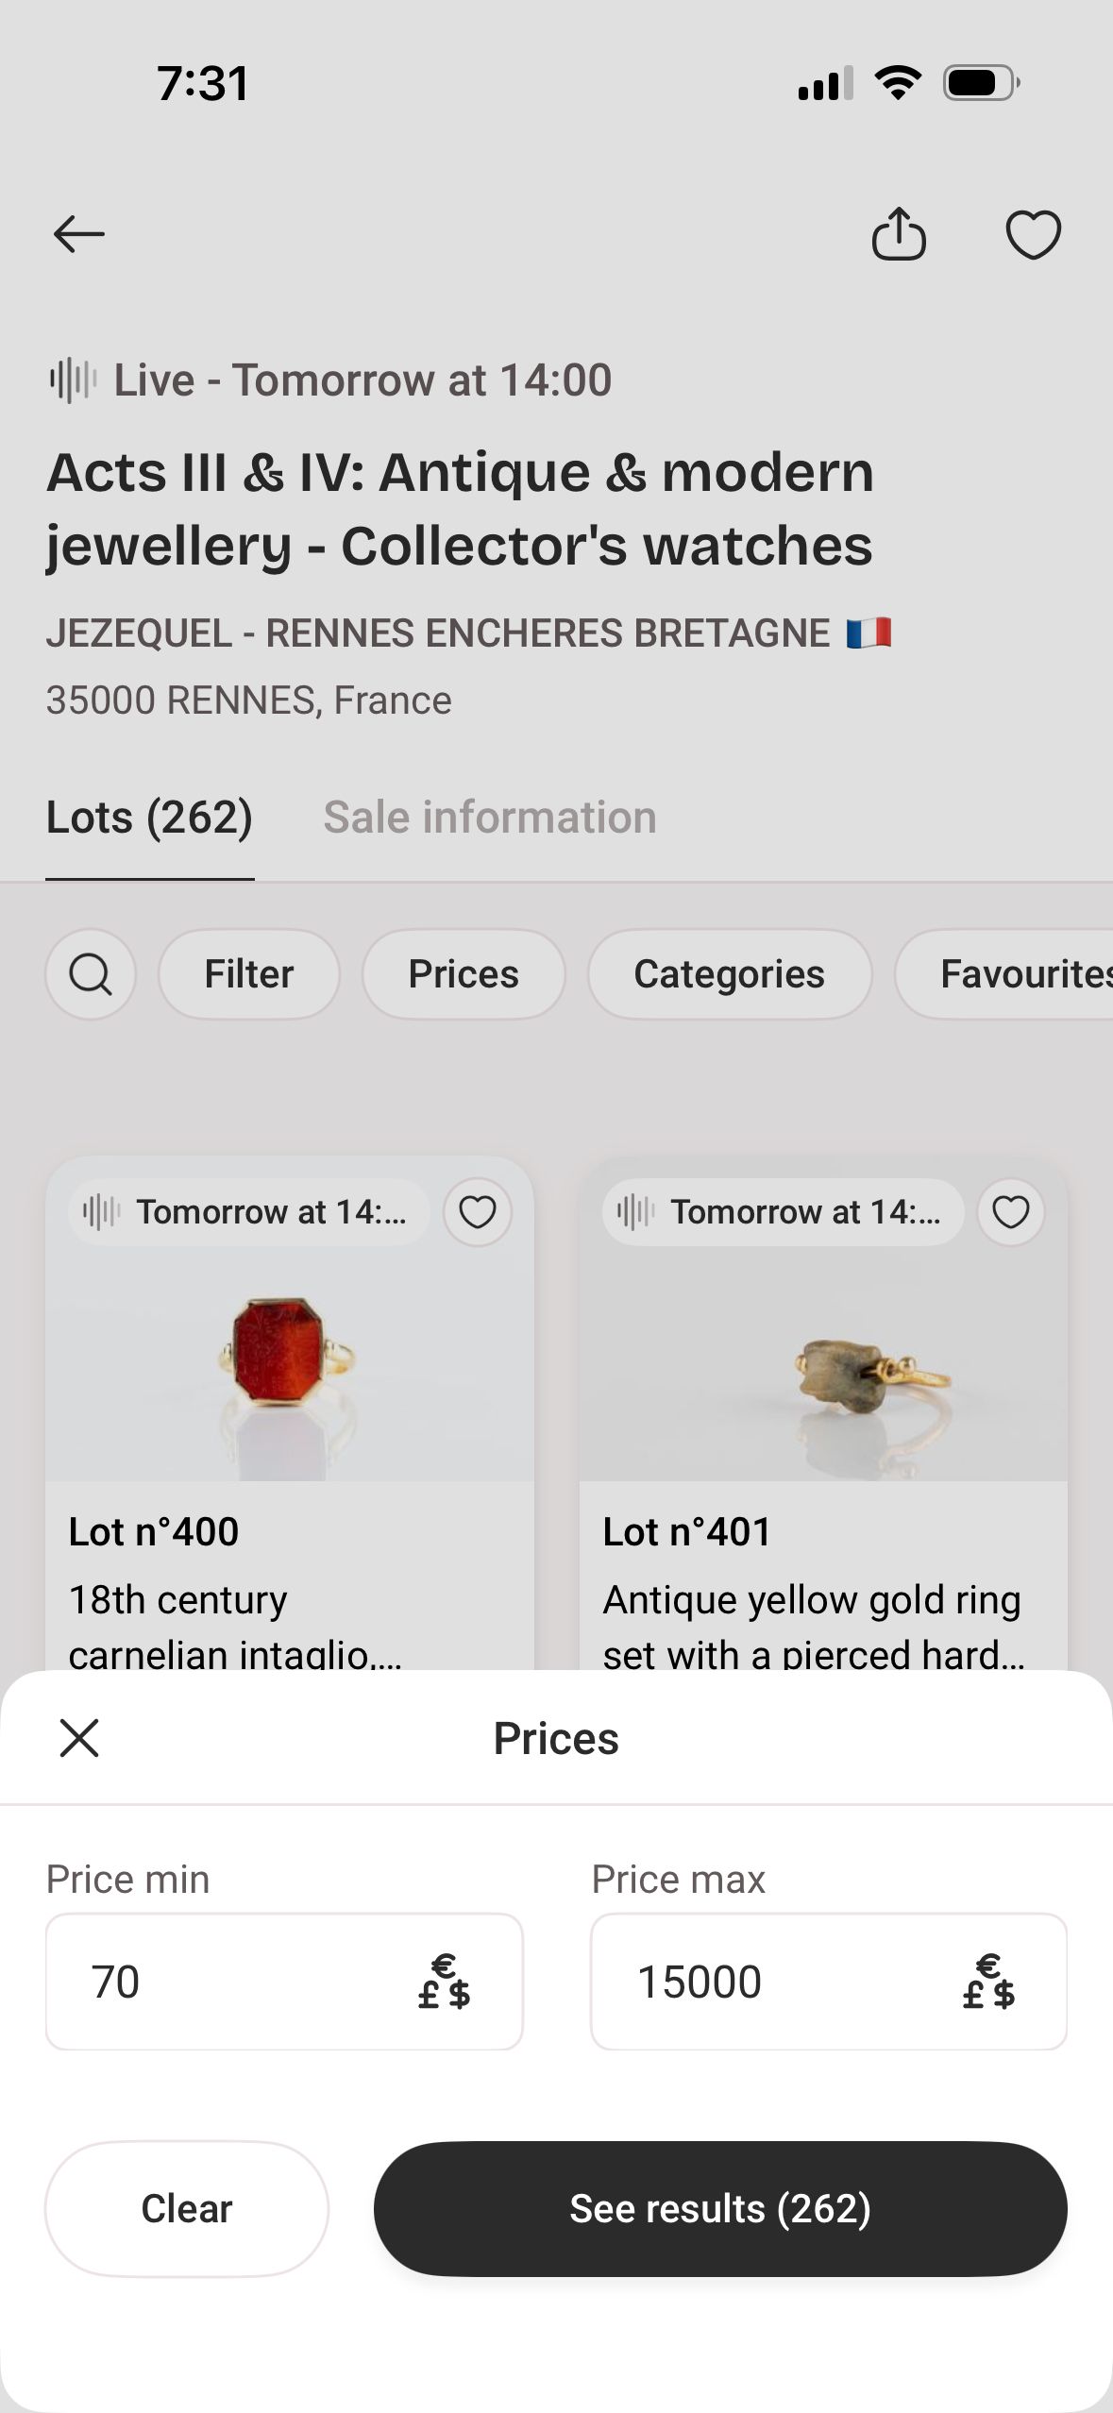Tap See results (262) button

coord(720,2209)
